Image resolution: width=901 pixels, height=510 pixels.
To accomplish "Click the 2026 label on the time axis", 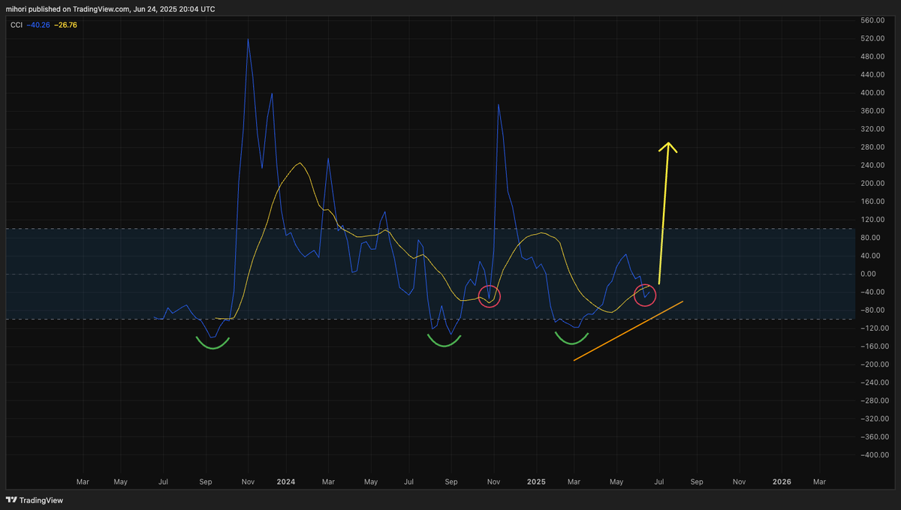I will point(782,481).
